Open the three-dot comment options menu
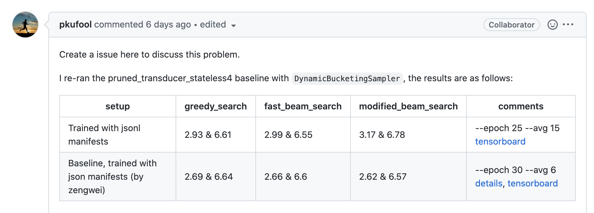 [568, 25]
